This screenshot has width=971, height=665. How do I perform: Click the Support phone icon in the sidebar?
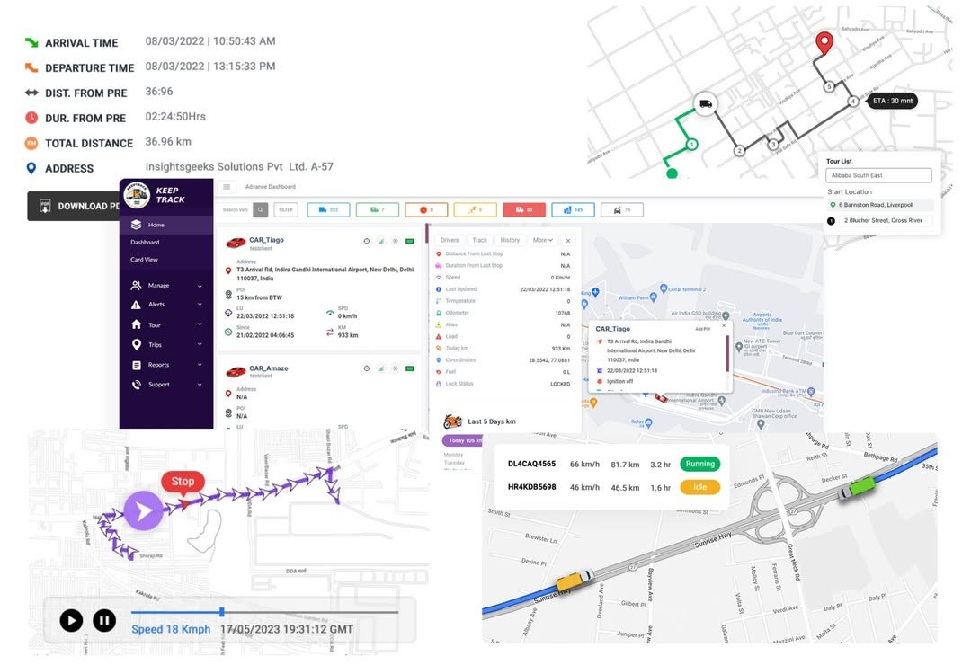click(136, 384)
